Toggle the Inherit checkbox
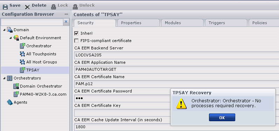Screen dimensions: 279x131 76,33
